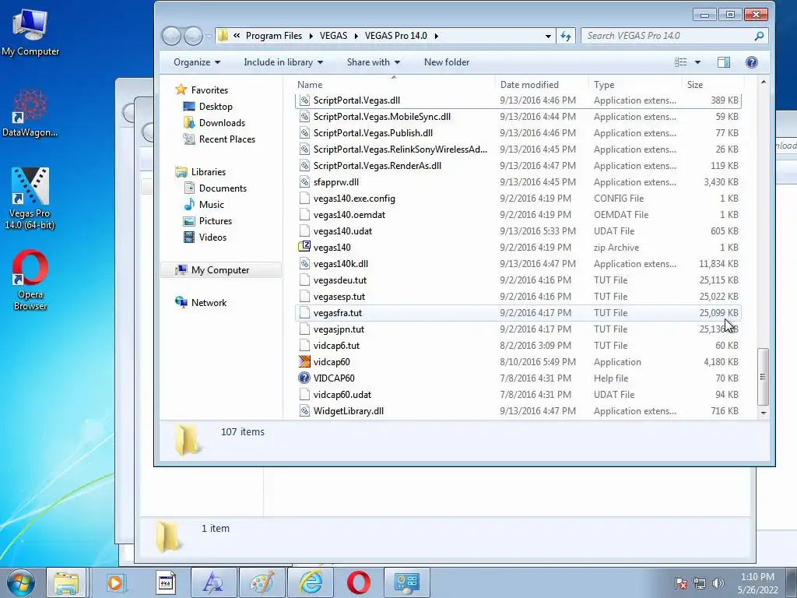The image size is (797, 598).
Task: Open the Organize dropdown menu
Action: [197, 62]
